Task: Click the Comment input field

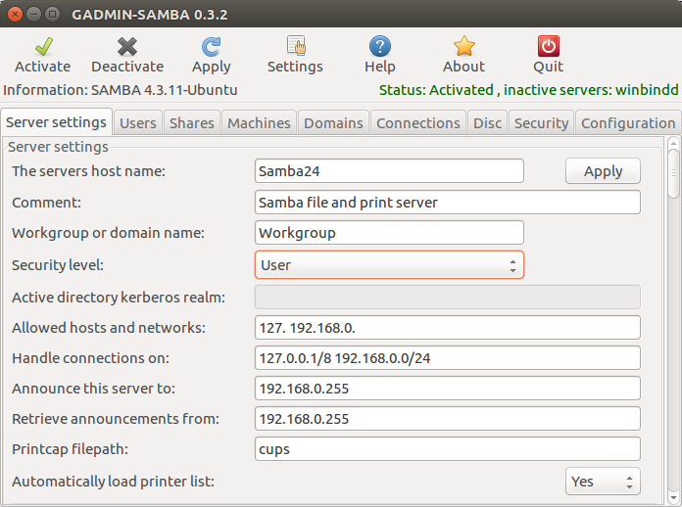Action: click(x=448, y=203)
